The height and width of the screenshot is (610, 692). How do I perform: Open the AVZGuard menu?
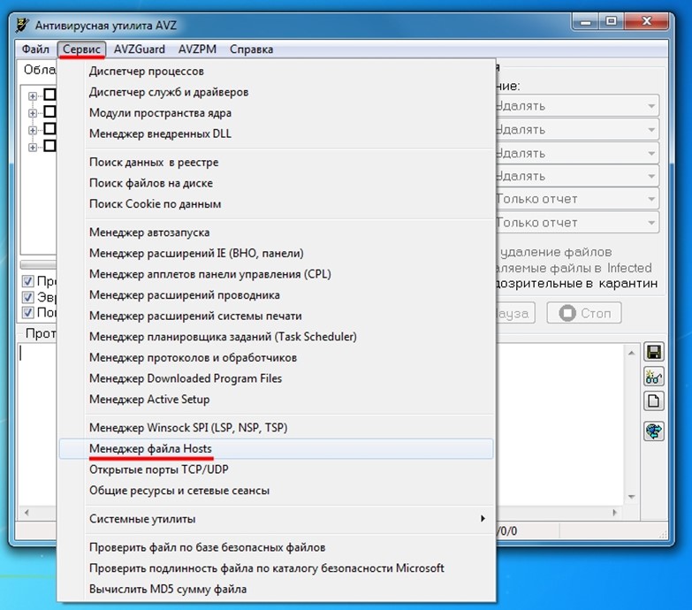coord(140,50)
